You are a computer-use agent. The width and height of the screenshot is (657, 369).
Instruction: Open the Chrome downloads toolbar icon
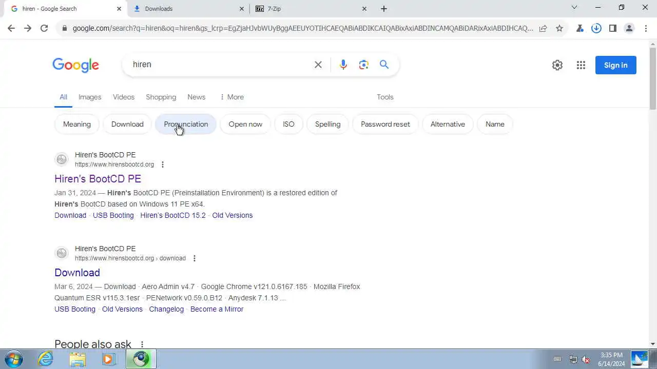(x=596, y=28)
